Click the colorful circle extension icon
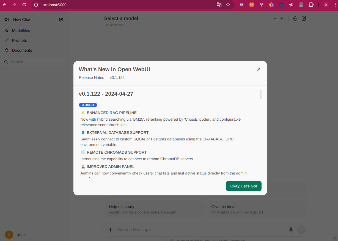The width and height of the screenshot is (338, 241). coord(271,5)
